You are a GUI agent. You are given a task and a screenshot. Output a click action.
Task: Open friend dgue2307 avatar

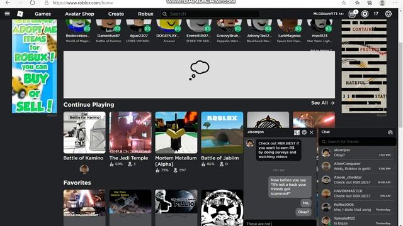(139, 26)
